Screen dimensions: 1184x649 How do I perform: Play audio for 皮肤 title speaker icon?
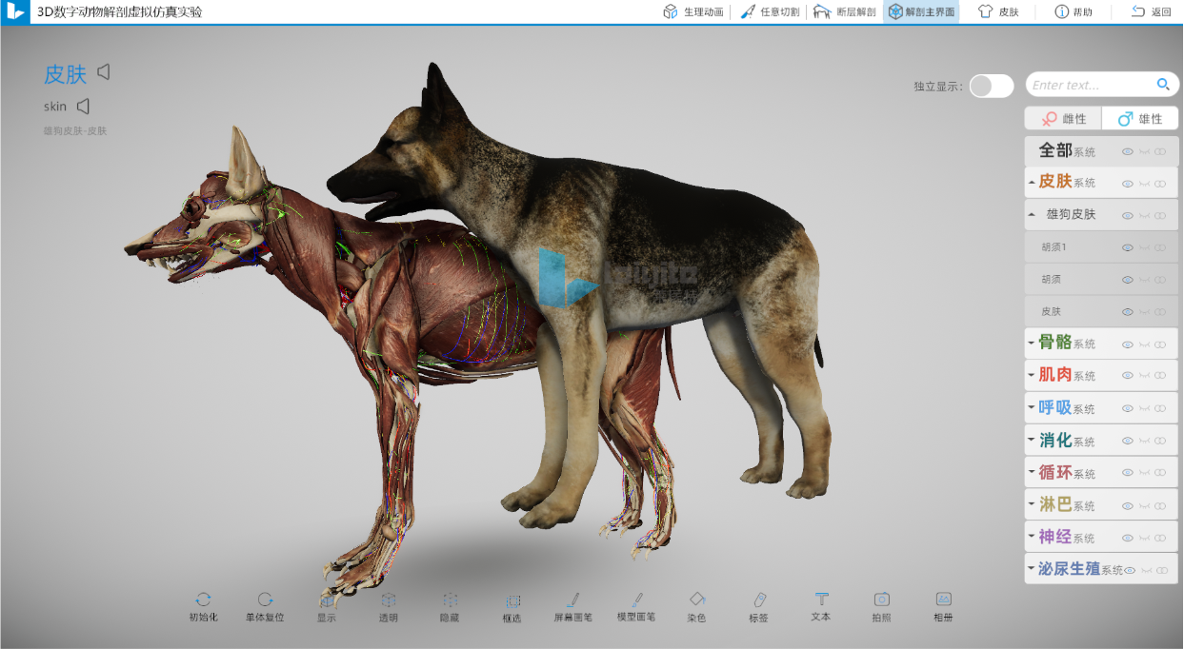point(104,72)
